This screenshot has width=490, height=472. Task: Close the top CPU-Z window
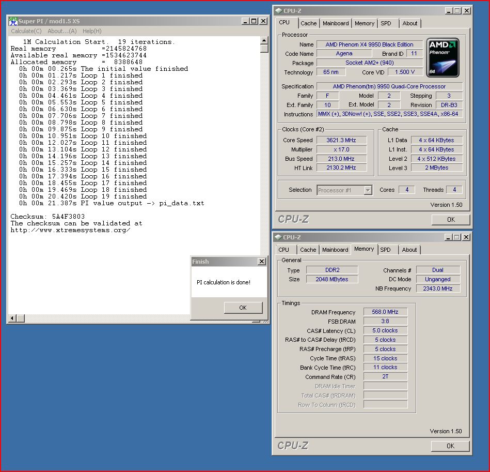467,11
